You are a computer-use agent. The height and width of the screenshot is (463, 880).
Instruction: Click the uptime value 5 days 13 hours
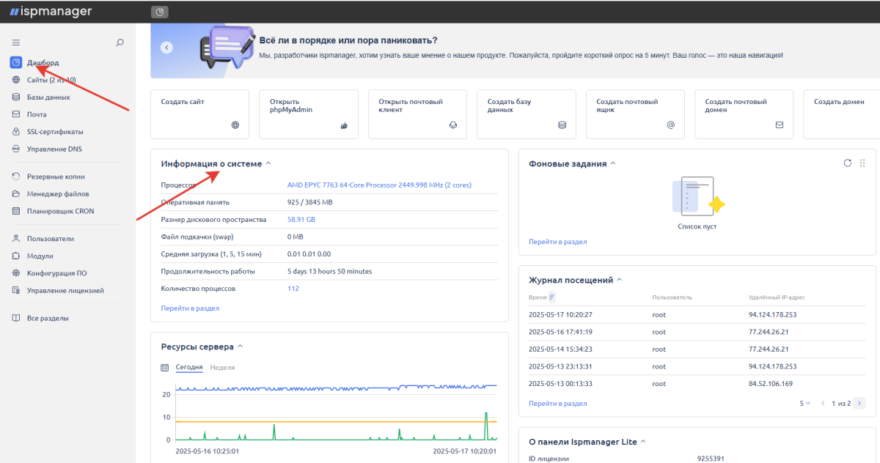329,272
